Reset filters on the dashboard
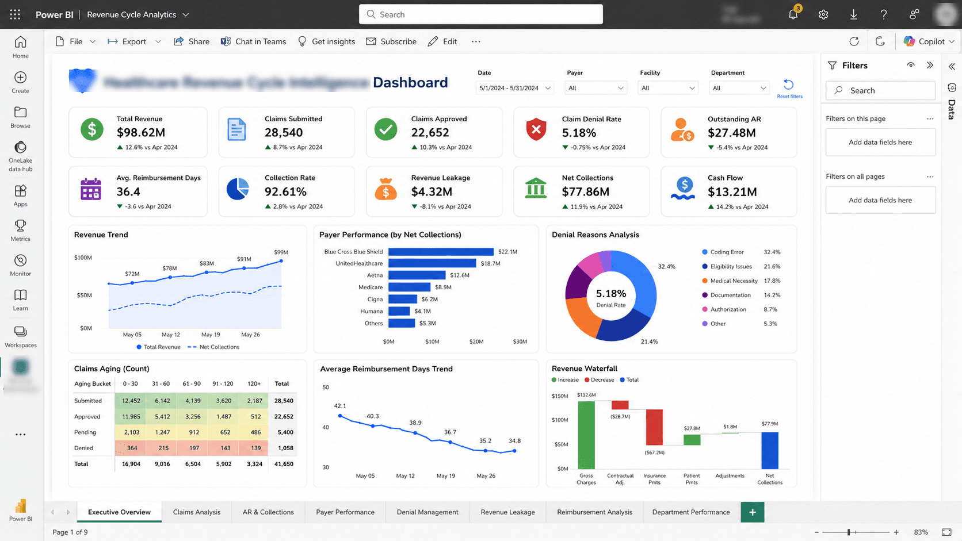 click(x=789, y=89)
